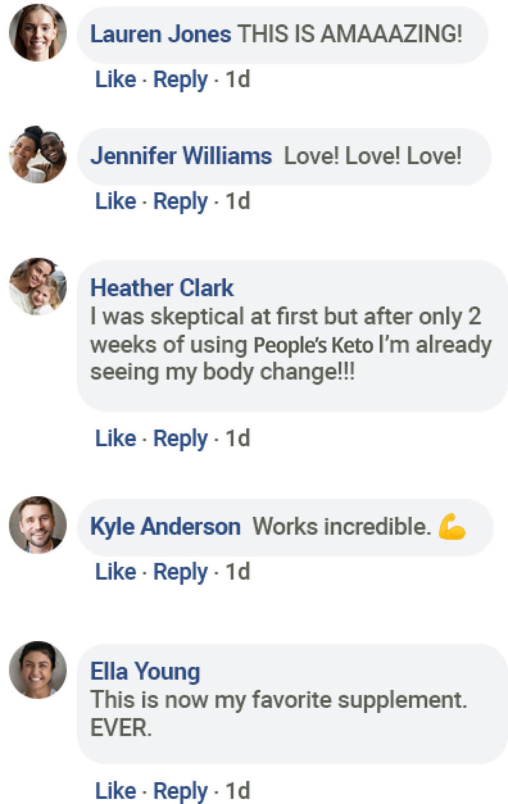Click Ella Young's profile picture
Image resolution: width=508 pixels, height=804 pixels.
[37, 669]
